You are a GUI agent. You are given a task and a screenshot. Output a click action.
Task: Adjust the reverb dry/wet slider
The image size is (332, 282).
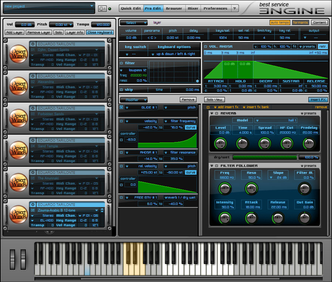pyautogui.click(x=265, y=157)
